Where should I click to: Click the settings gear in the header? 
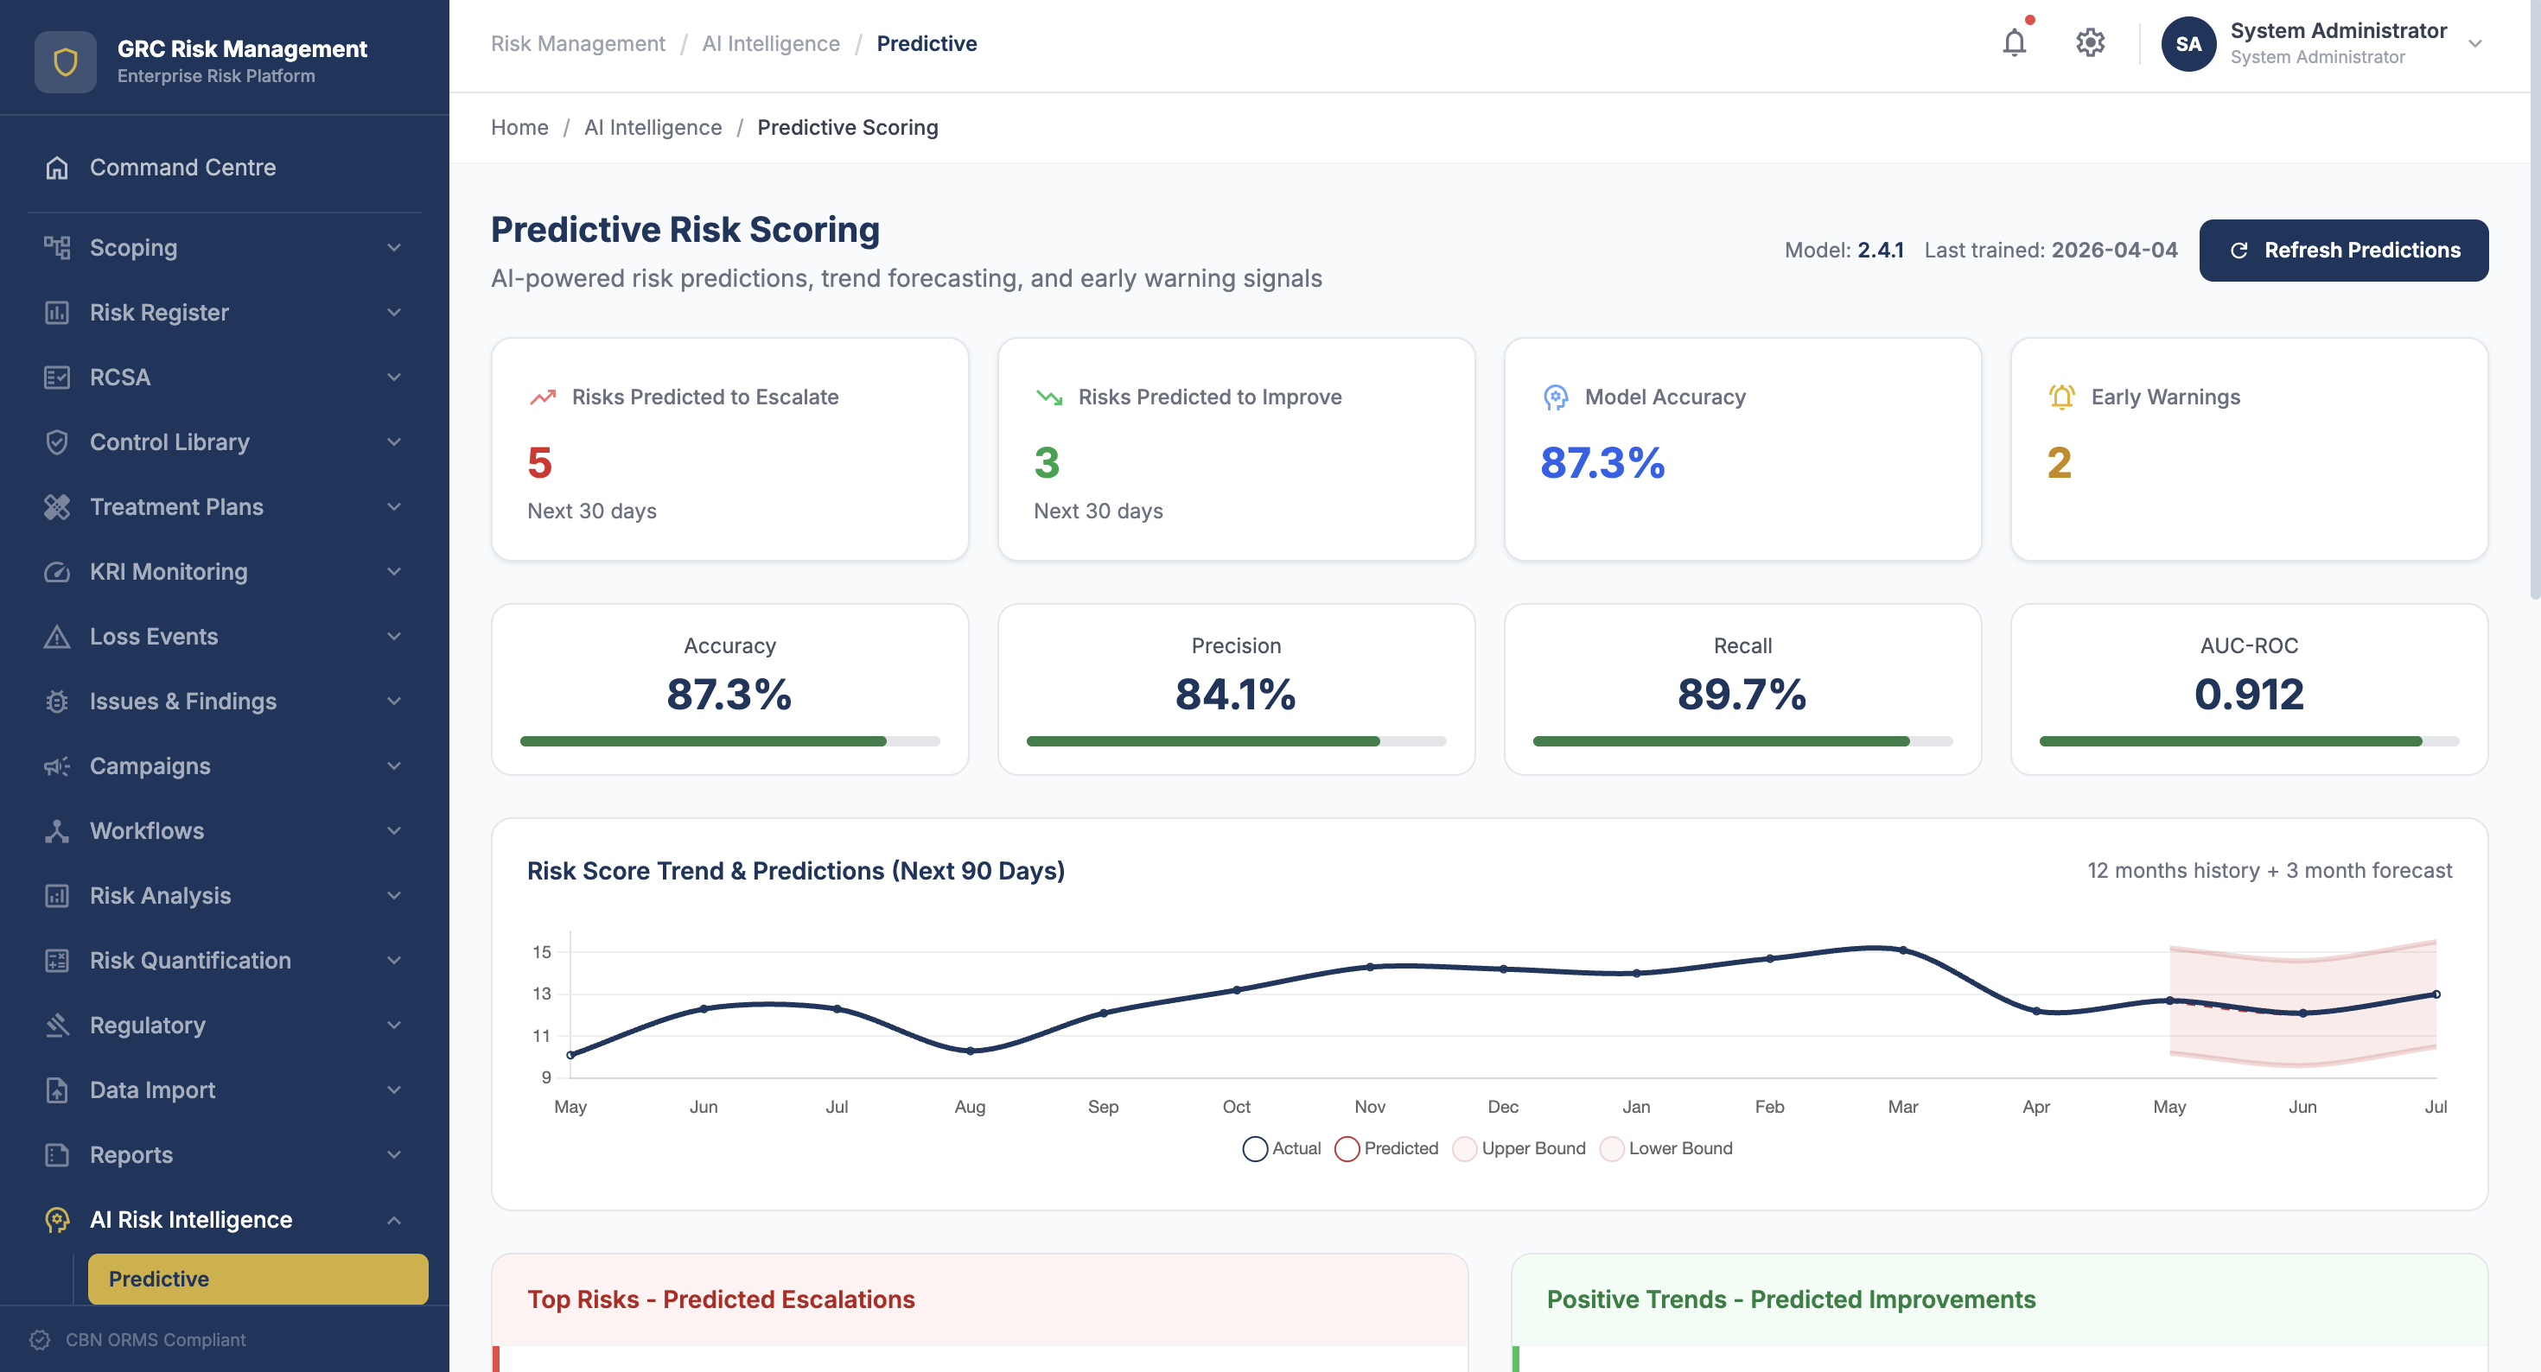pos(2090,43)
